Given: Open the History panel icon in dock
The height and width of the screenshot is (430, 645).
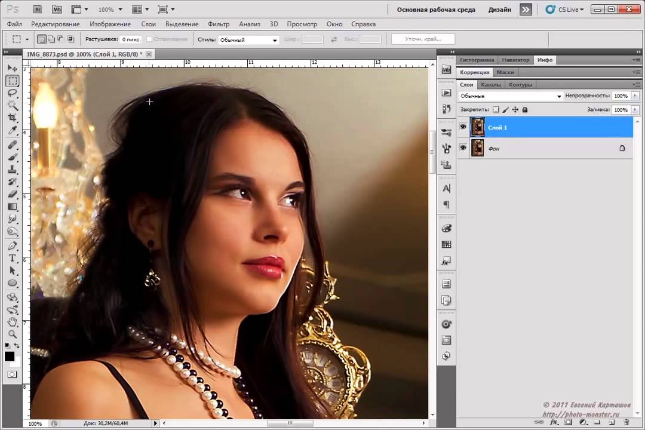Looking at the screenshot, I should coord(446,109).
